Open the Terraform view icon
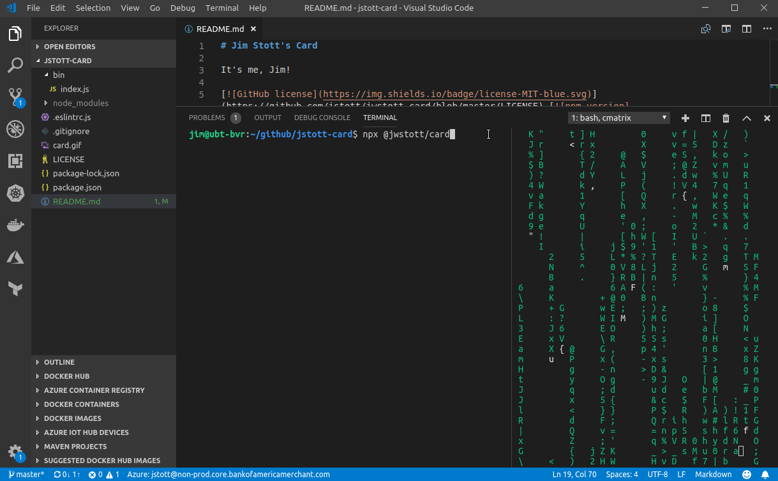This screenshot has width=778, height=481. coord(15,289)
